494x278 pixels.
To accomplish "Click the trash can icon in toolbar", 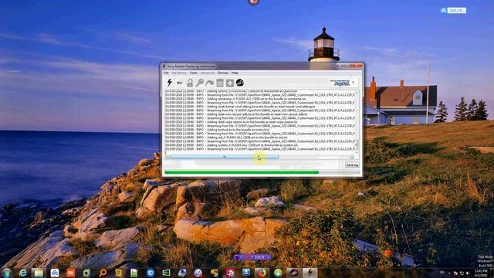I will tap(220, 83).
